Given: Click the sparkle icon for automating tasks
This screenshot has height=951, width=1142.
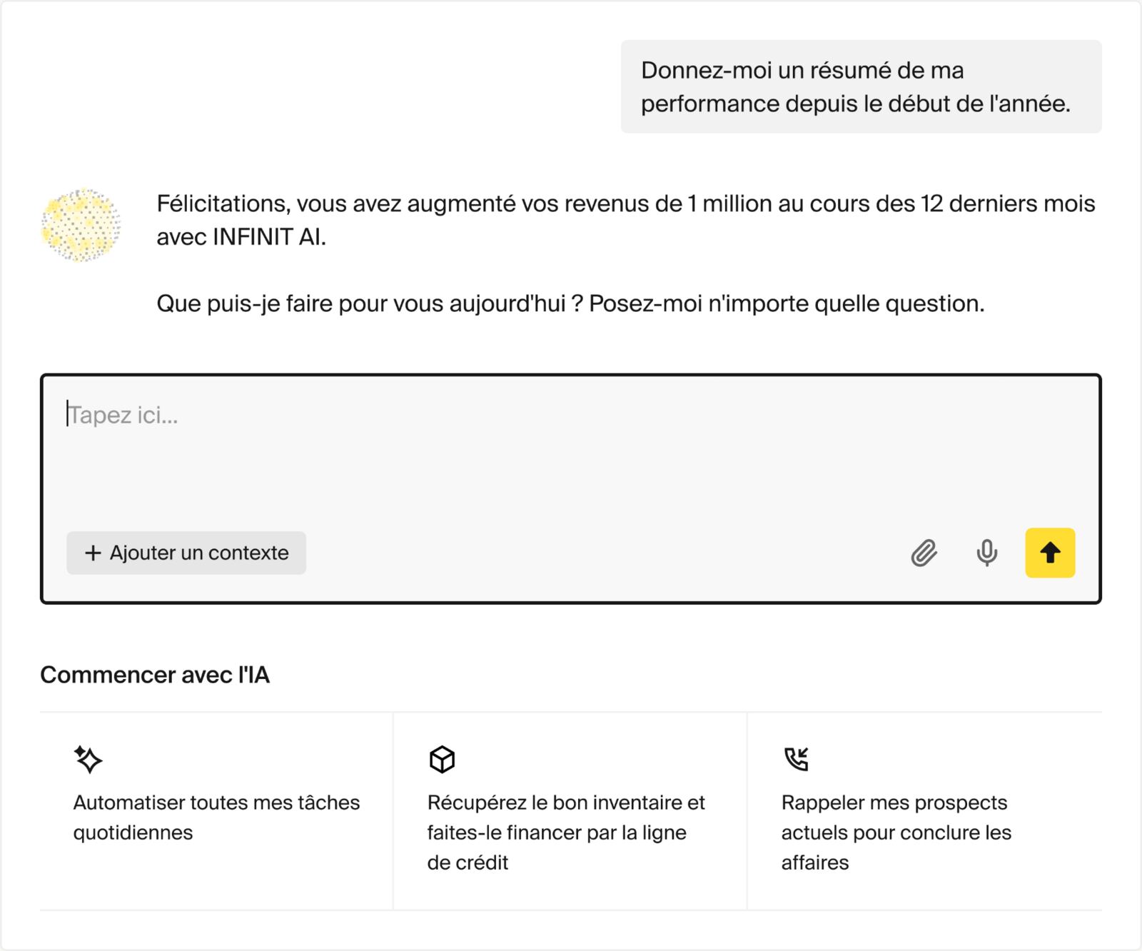Looking at the screenshot, I should [x=89, y=759].
